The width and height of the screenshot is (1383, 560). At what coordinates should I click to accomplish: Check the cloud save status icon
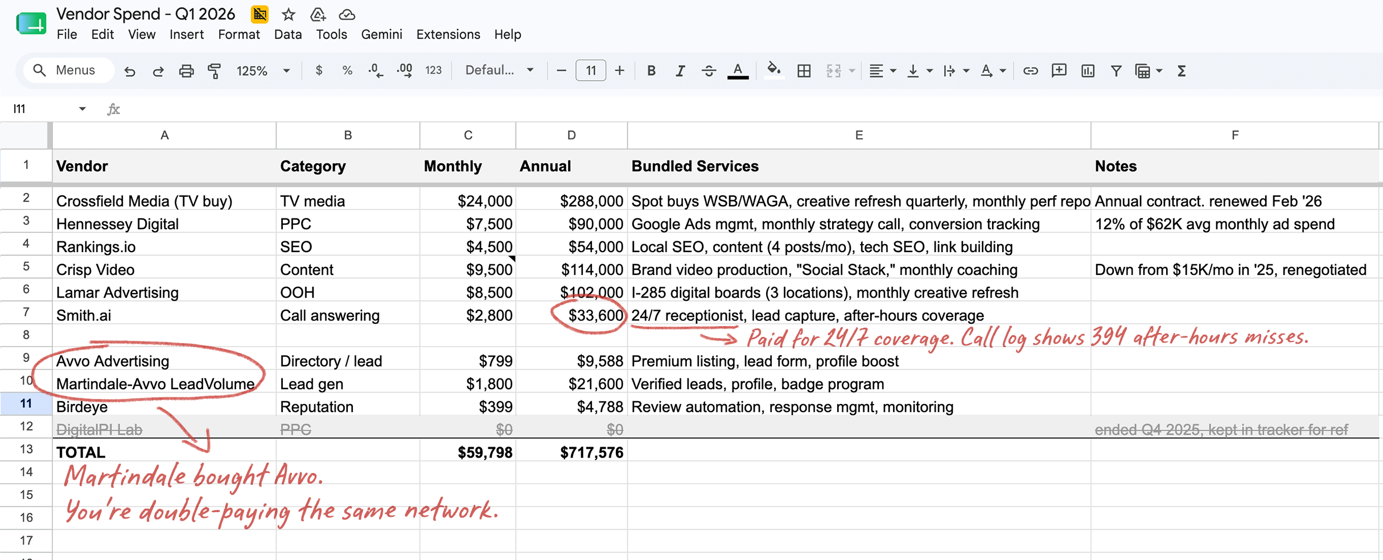coord(347,14)
